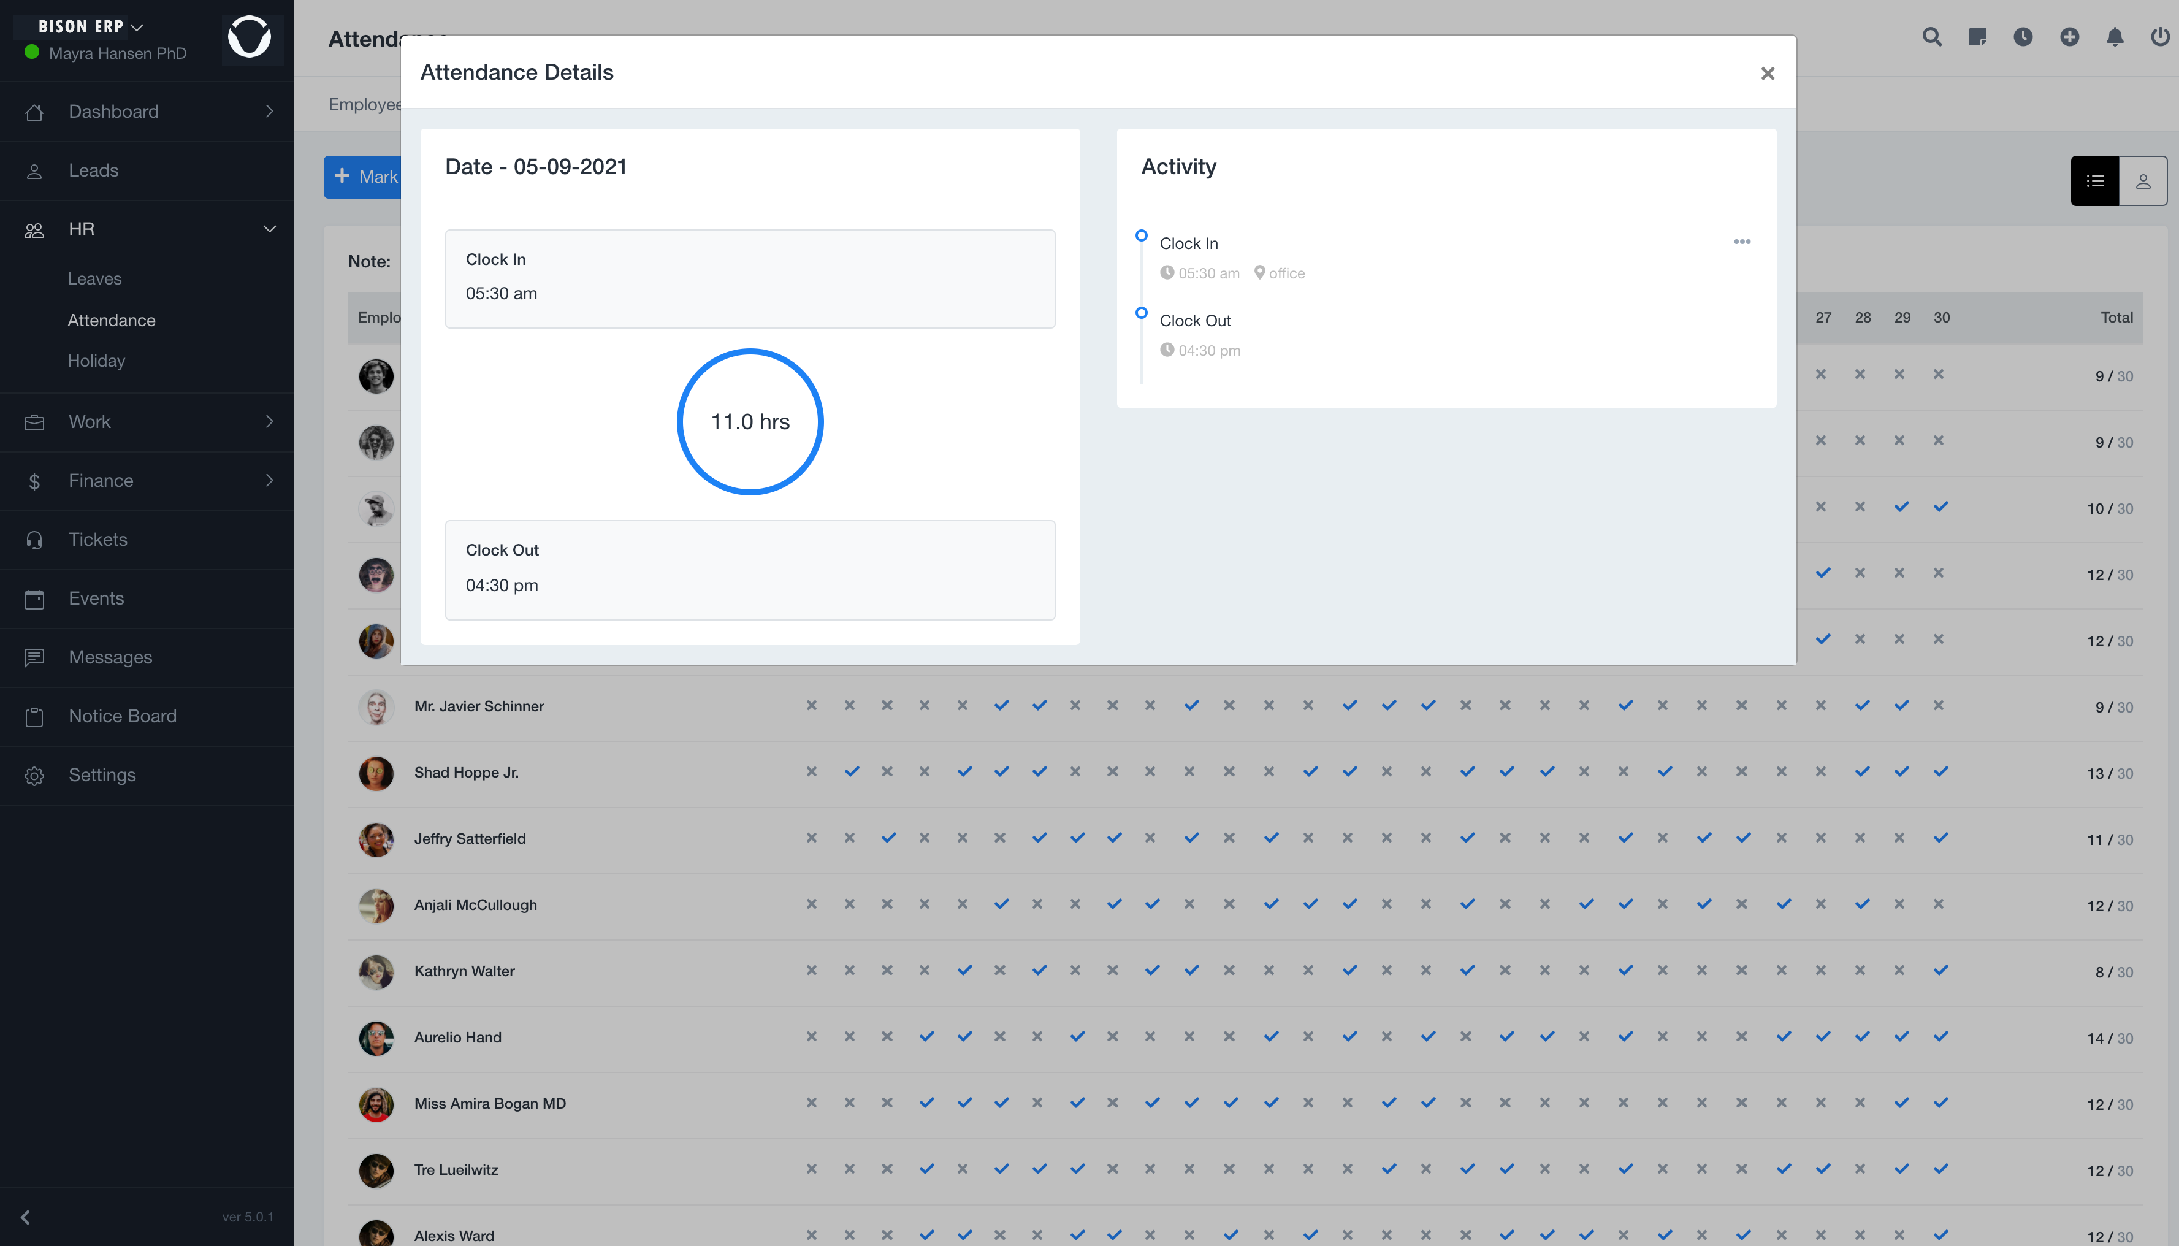2179x1246 pixels.
Task: Click the power/logout icon
Action: [x=2159, y=37]
